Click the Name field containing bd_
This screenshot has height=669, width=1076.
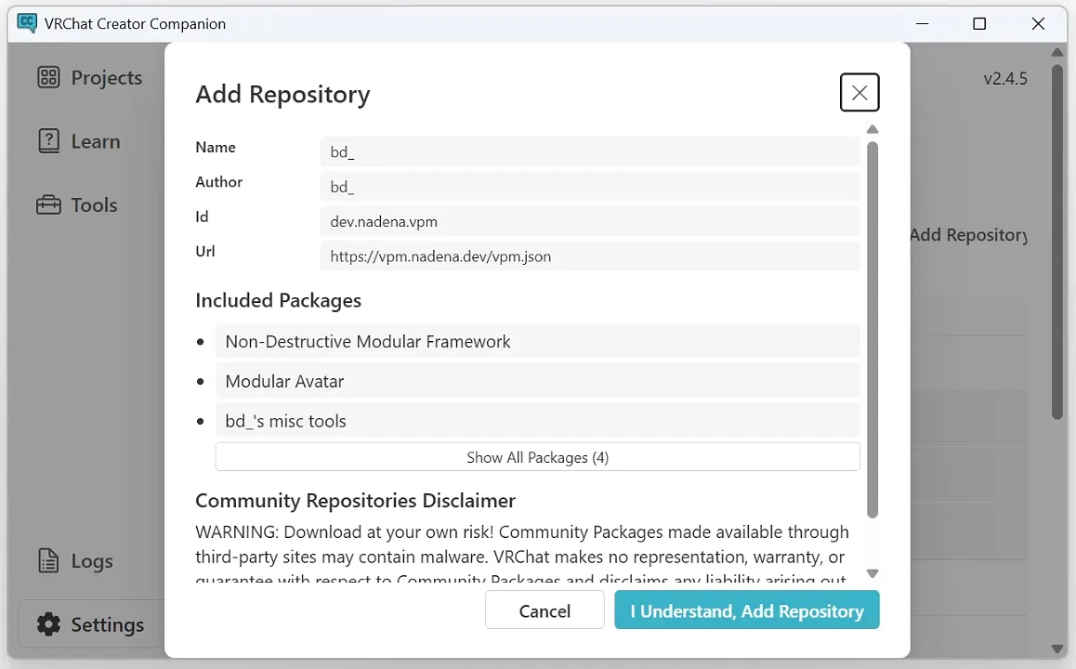click(589, 151)
